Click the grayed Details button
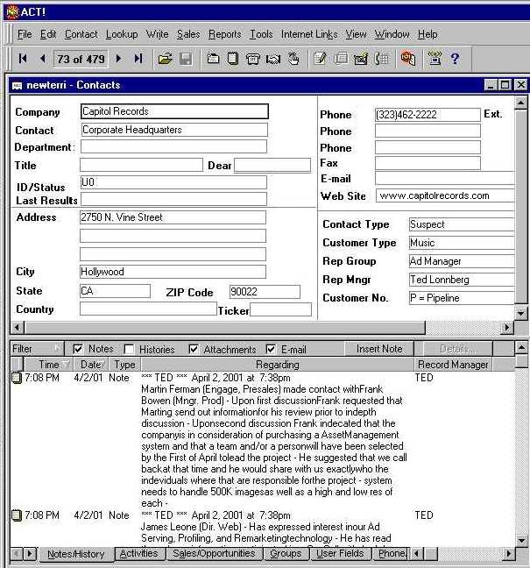The height and width of the screenshot is (568, 530). pos(457,349)
